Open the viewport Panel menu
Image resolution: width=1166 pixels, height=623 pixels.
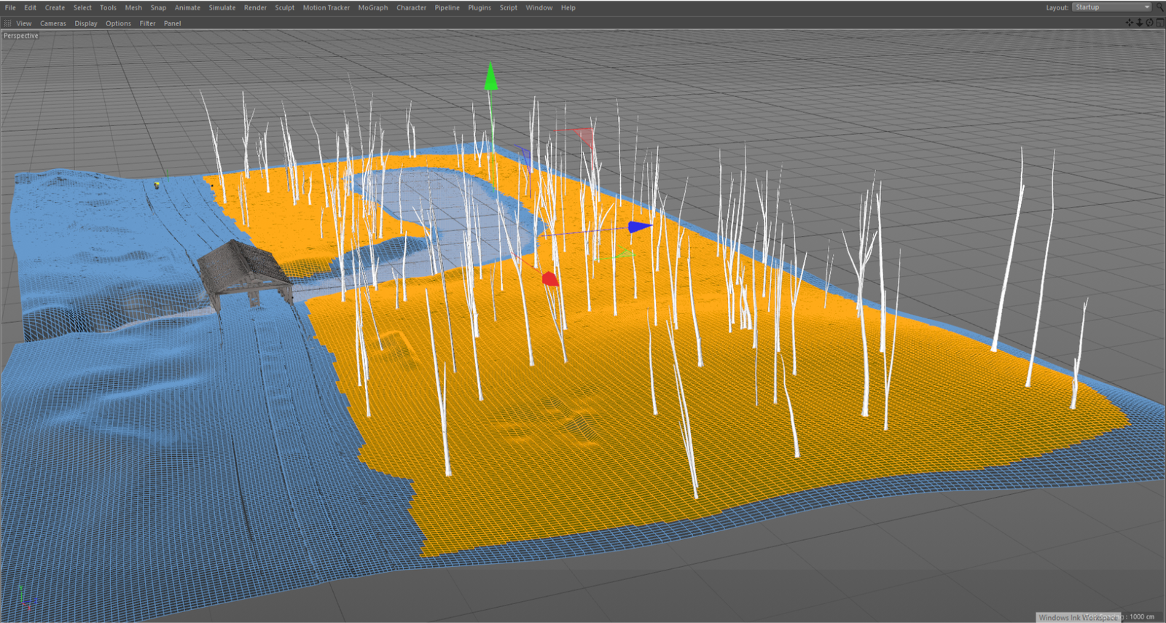click(x=173, y=23)
